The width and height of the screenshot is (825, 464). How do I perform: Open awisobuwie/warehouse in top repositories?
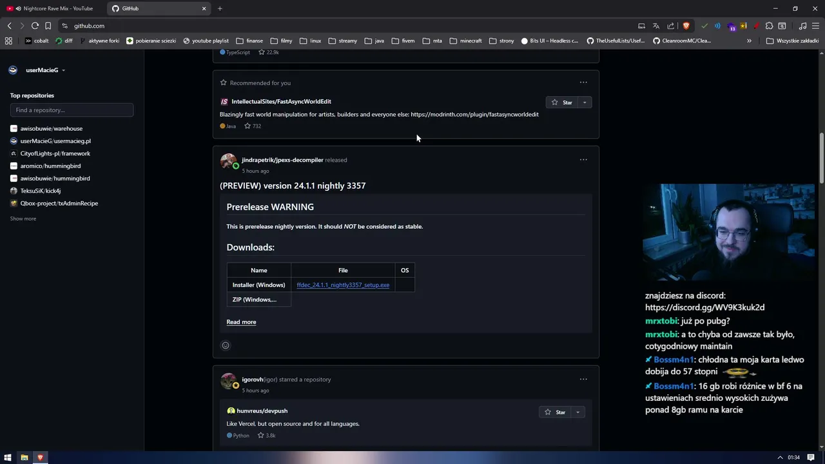(51, 128)
